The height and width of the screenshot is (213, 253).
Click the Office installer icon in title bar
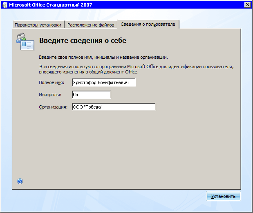pos(4,5)
